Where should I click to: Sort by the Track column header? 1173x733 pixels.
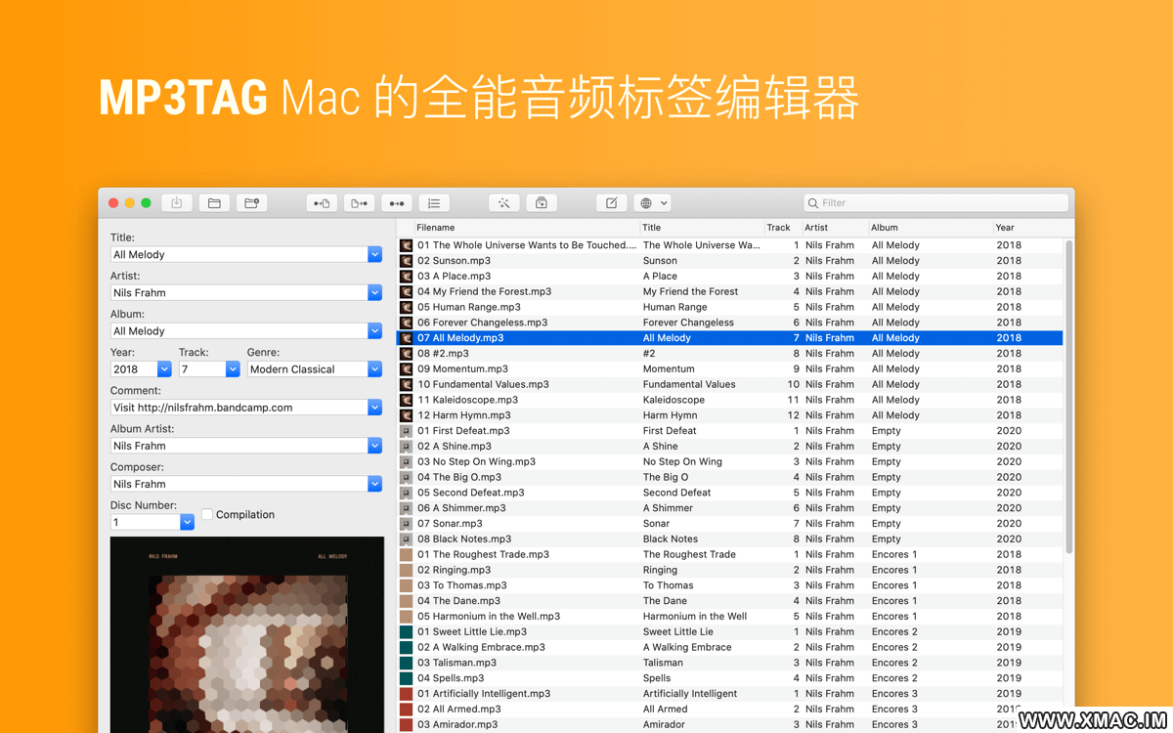click(783, 228)
